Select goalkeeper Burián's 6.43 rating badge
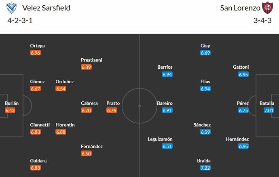Image resolution: width=279 pixels, height=177 pixels. pos(11,110)
